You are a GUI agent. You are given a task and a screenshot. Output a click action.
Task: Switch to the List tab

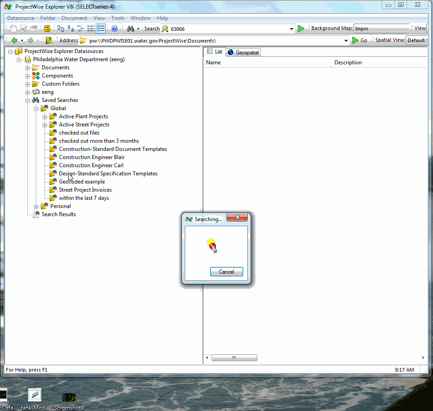(215, 52)
